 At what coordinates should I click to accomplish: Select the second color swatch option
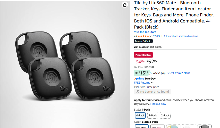(x=157, y=126)
